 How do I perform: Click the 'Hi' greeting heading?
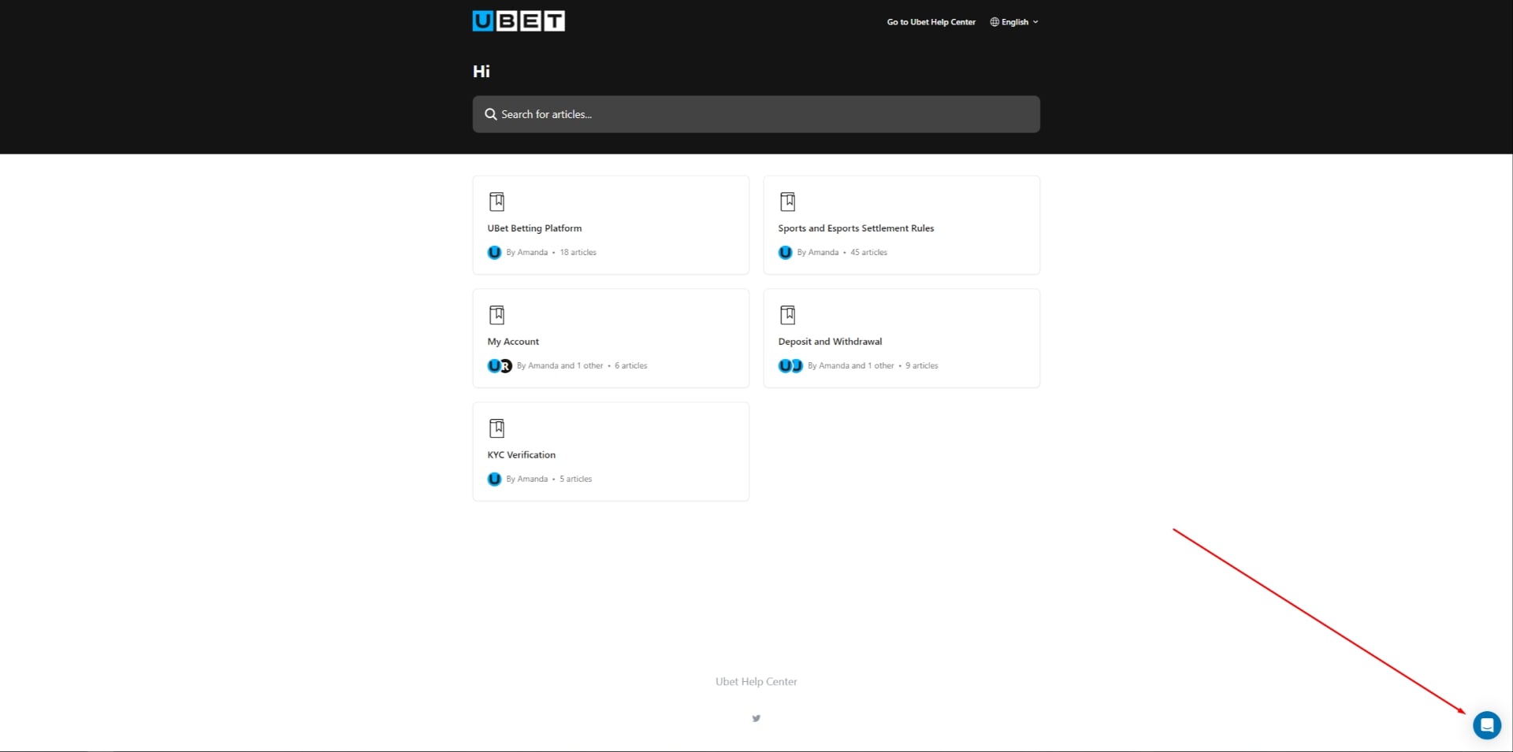(481, 72)
